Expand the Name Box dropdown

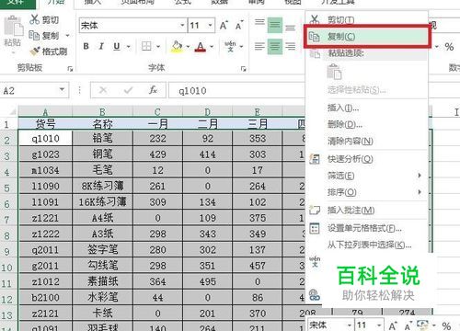pos(62,90)
